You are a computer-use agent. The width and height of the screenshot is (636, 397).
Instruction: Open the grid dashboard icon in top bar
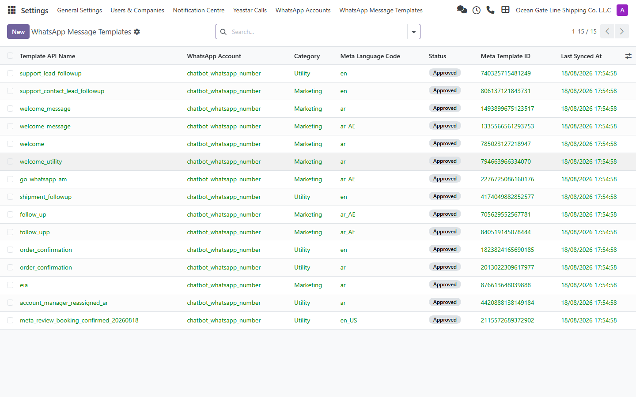tap(505, 10)
